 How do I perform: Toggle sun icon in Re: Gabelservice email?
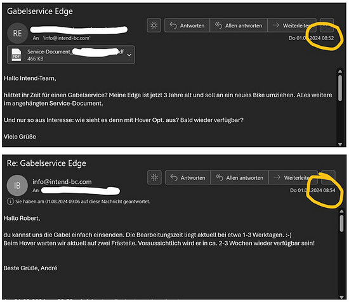pos(154,177)
